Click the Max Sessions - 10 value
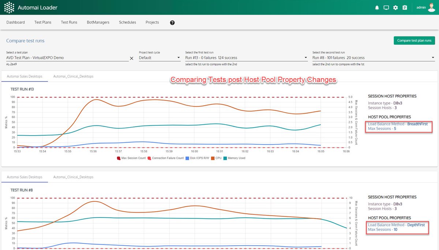 383,230
